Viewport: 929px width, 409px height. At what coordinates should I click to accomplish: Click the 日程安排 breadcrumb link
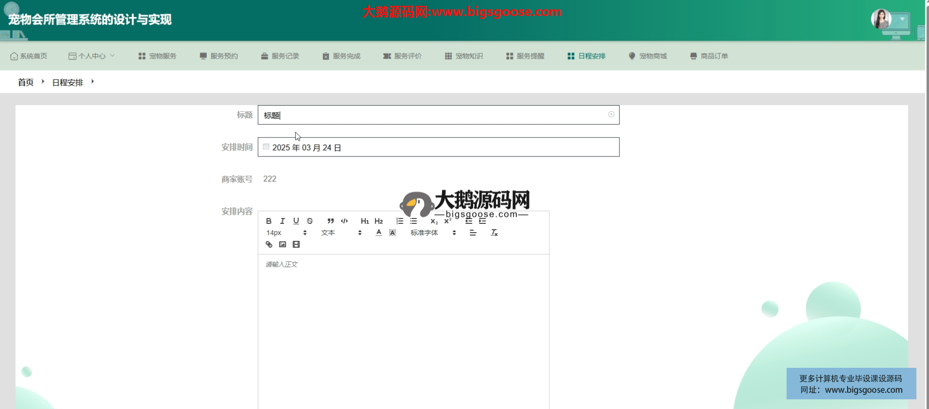click(68, 83)
